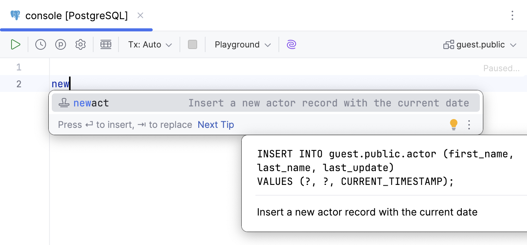Open the query history clock icon
The width and height of the screenshot is (527, 245).
[x=40, y=44]
